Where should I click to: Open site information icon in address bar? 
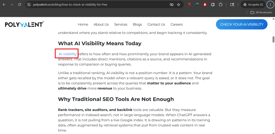click(29, 5)
